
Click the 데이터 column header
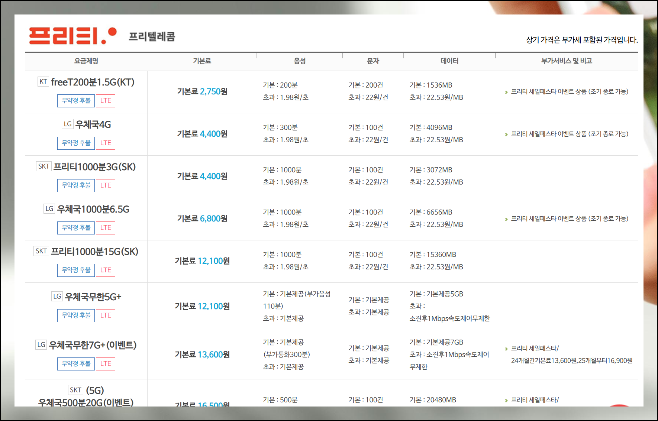coord(449,61)
